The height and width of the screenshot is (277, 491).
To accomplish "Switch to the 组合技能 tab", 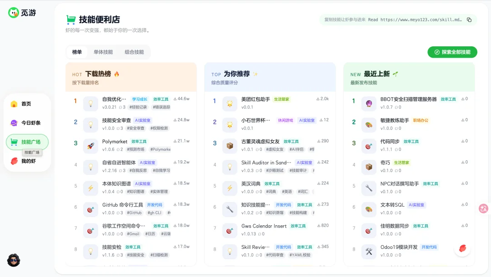I will click(x=134, y=52).
